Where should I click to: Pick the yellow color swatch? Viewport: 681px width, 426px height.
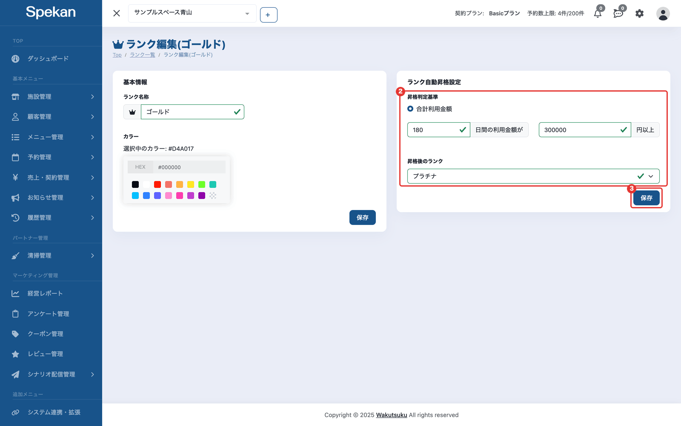coord(191,184)
